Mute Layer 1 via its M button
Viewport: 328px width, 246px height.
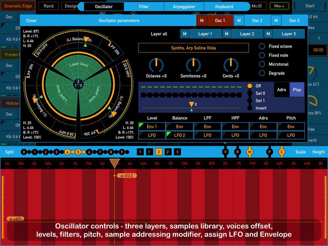(185, 34)
